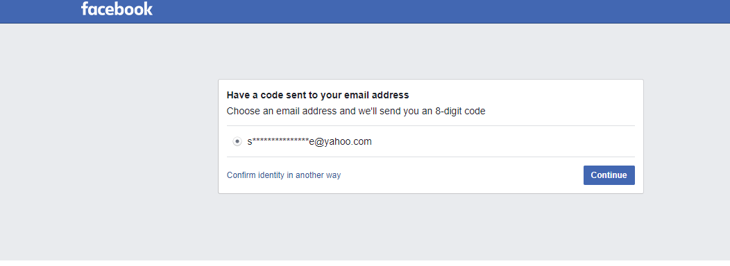Choose the only email address option

pyautogui.click(x=237, y=141)
